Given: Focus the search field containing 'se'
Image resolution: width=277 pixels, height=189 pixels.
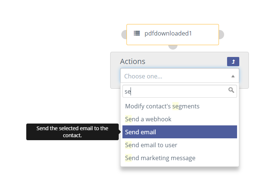Looking at the screenshot, I should click(180, 91).
